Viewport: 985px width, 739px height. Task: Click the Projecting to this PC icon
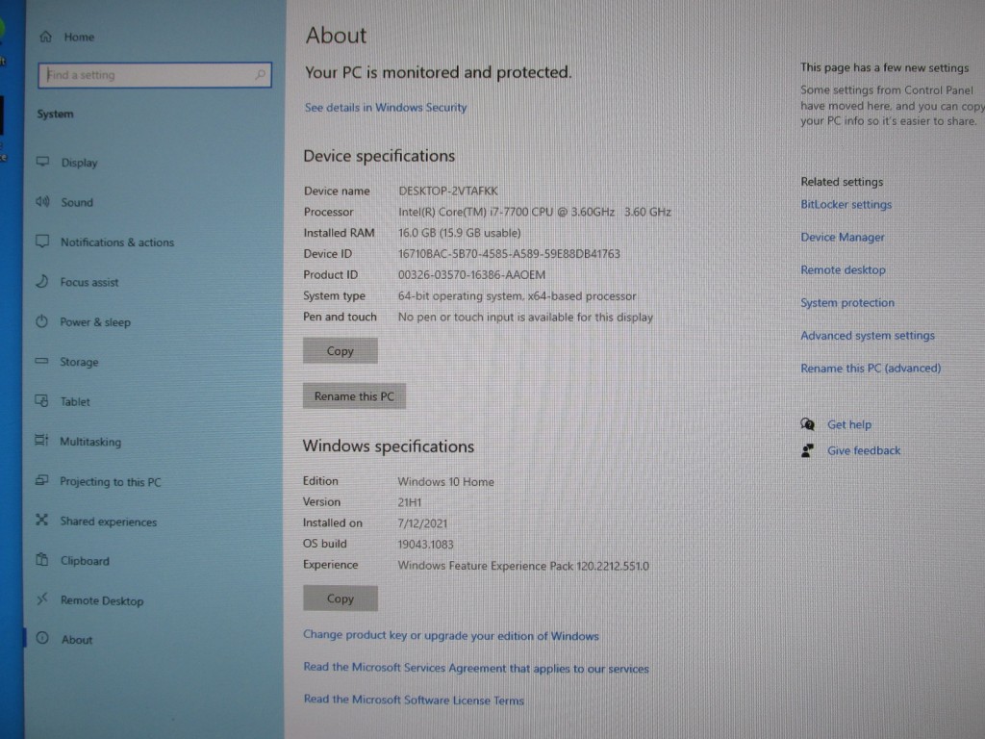41,481
